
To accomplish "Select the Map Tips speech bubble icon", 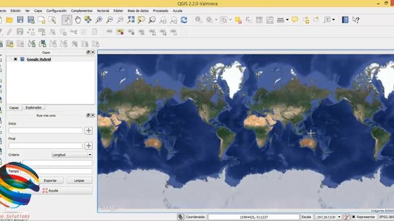I will [x=295, y=20].
